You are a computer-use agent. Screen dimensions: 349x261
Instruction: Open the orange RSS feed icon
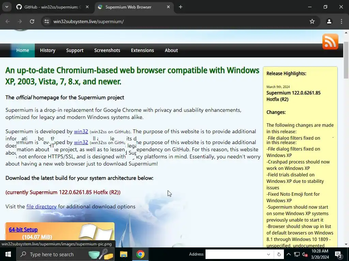pyautogui.click(x=330, y=41)
